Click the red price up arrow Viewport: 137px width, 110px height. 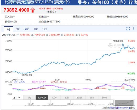(33, 10)
